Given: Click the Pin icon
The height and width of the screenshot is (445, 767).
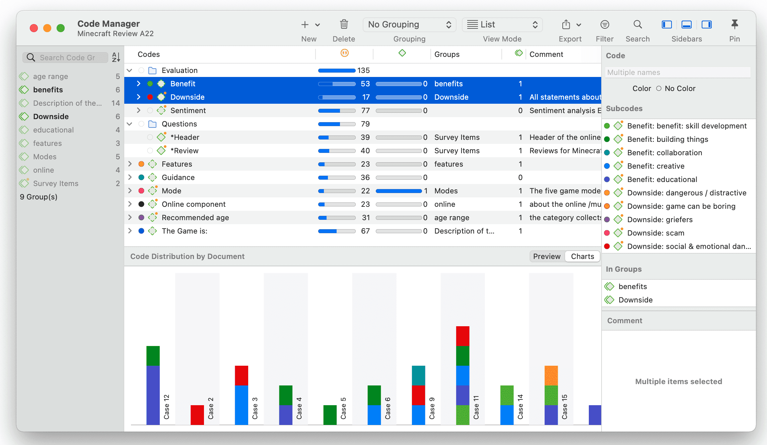Looking at the screenshot, I should pyautogui.click(x=735, y=24).
